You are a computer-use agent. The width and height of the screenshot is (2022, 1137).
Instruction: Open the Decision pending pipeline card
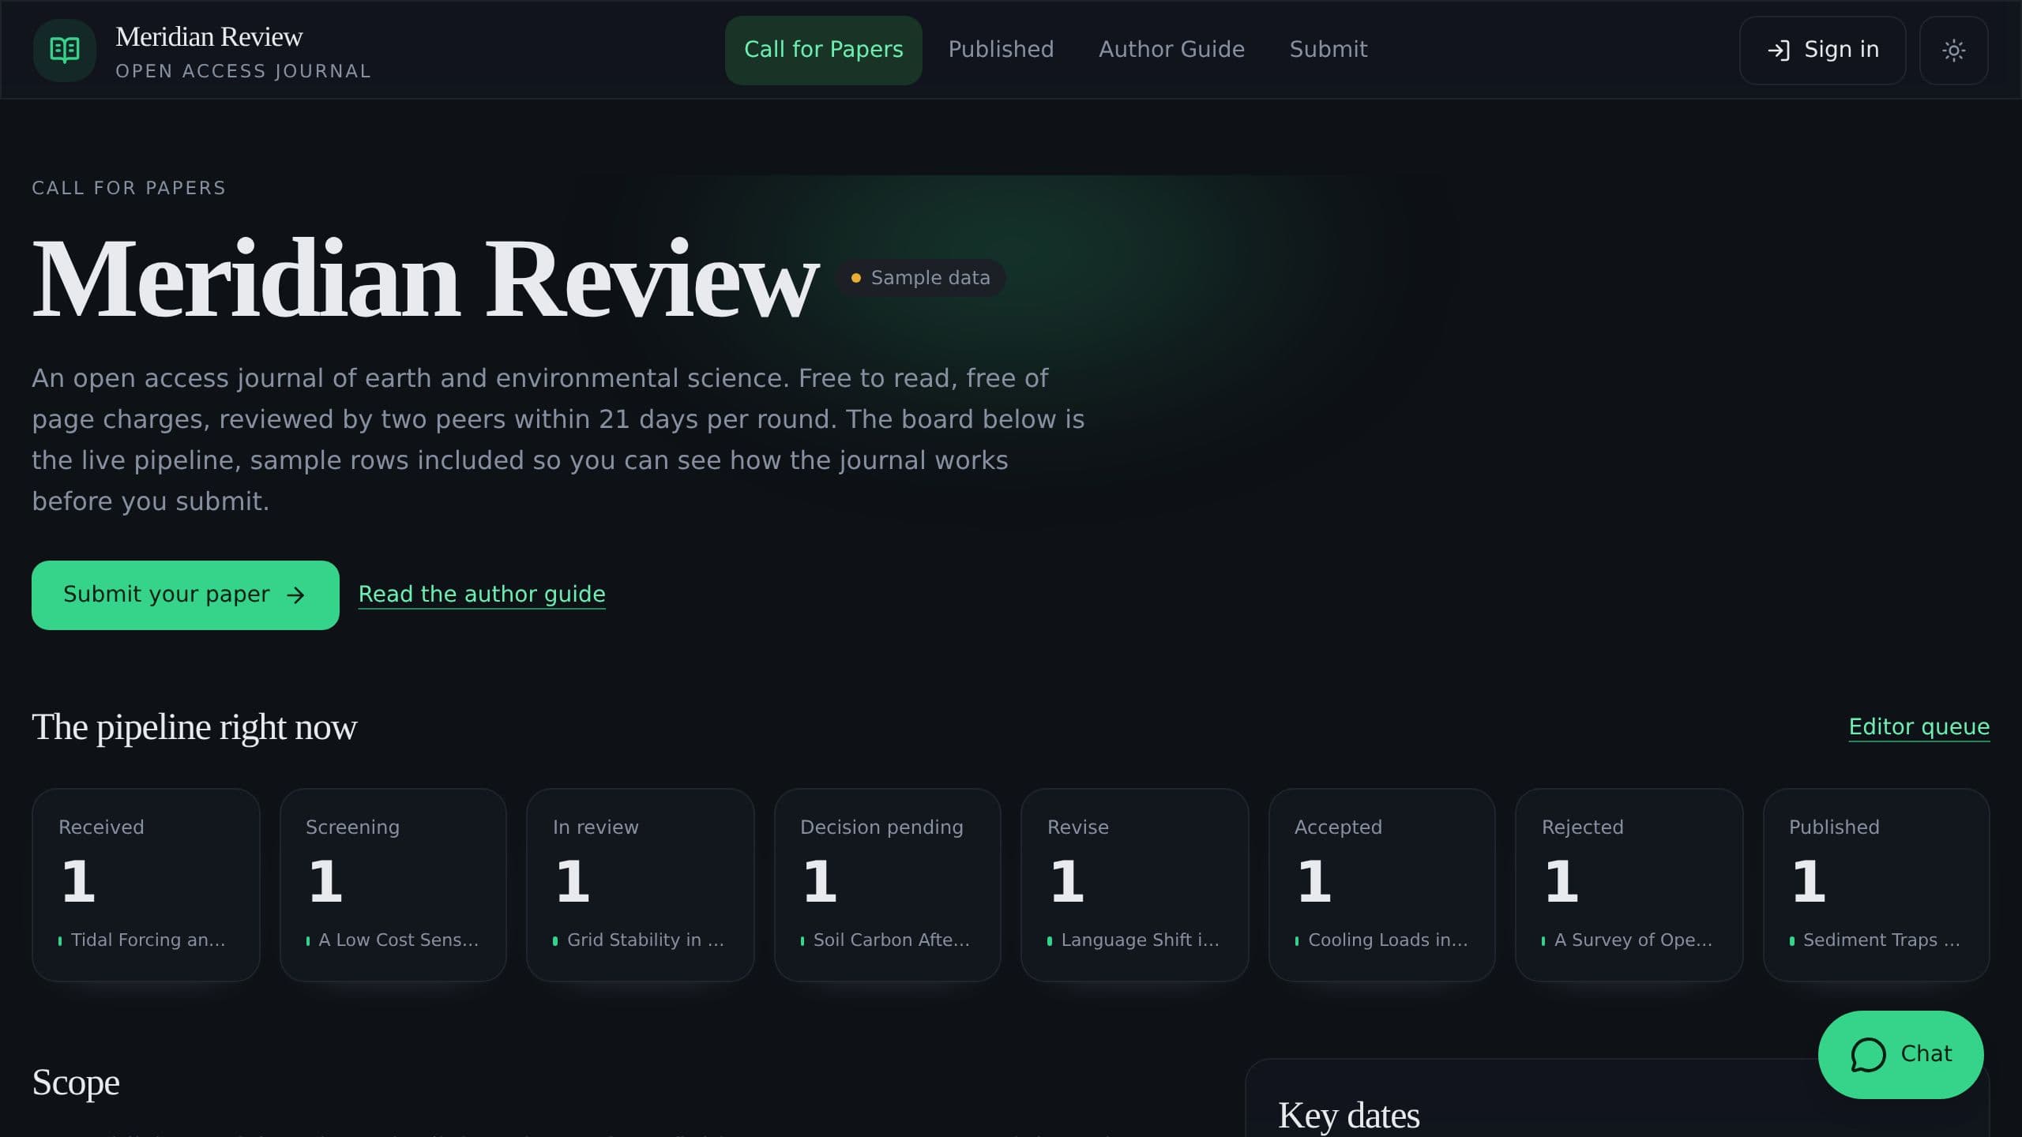pyautogui.click(x=888, y=884)
